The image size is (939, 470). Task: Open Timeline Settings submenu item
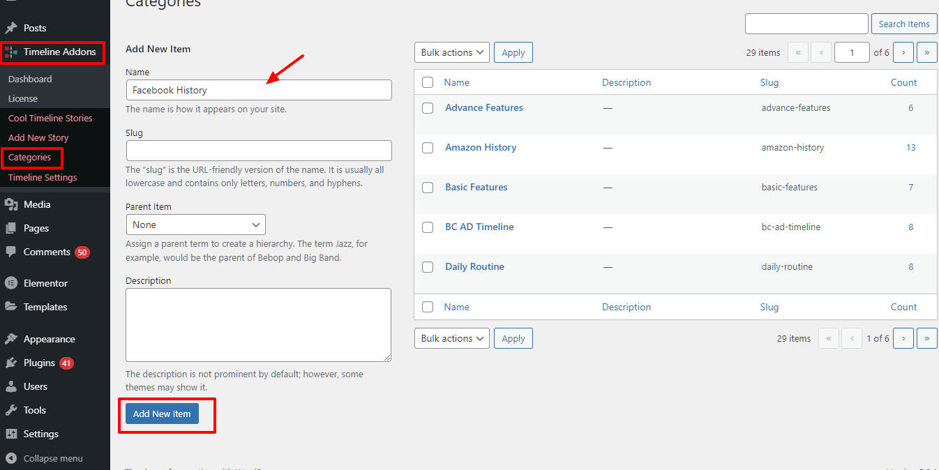tap(43, 177)
